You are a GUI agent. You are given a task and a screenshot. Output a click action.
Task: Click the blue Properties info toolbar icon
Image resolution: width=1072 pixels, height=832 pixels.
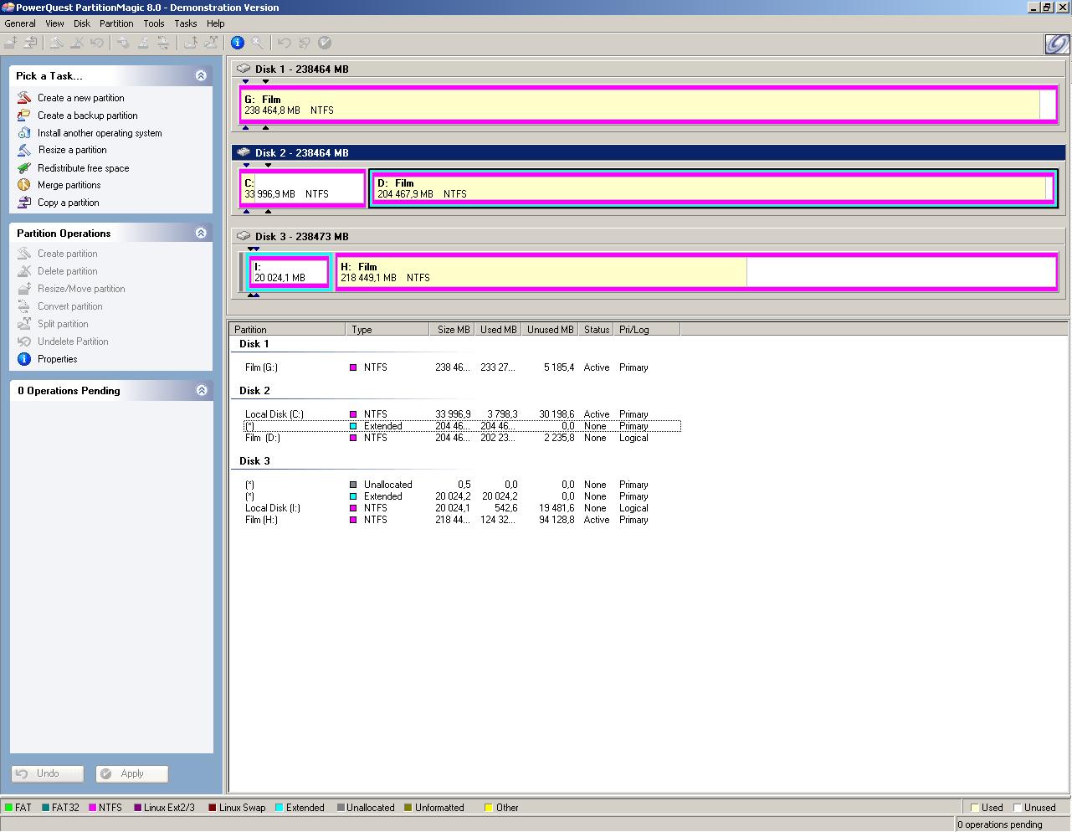coord(237,43)
